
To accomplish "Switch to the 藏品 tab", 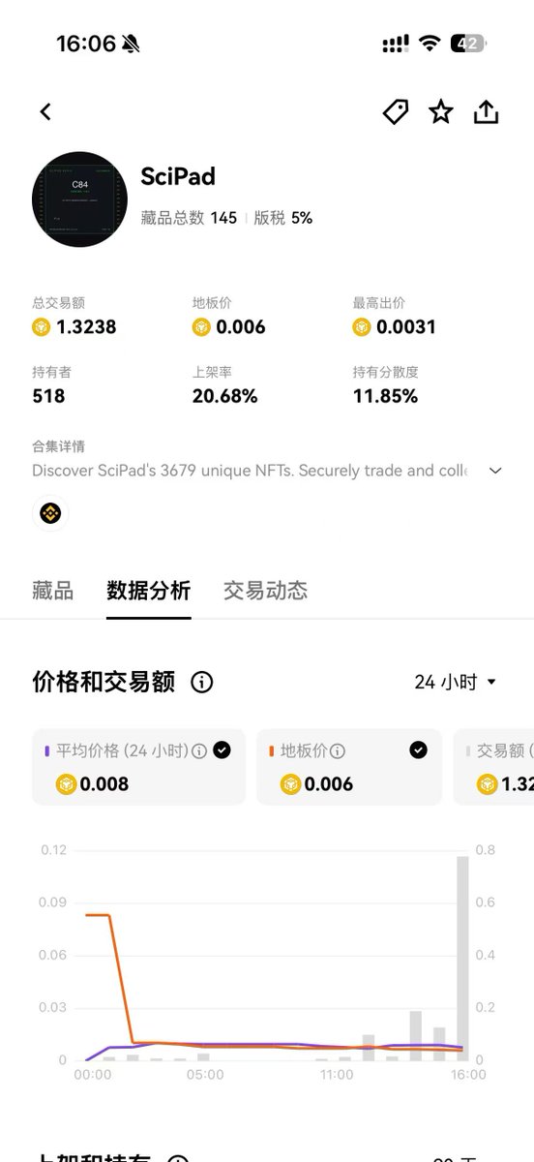I will 52,590.
